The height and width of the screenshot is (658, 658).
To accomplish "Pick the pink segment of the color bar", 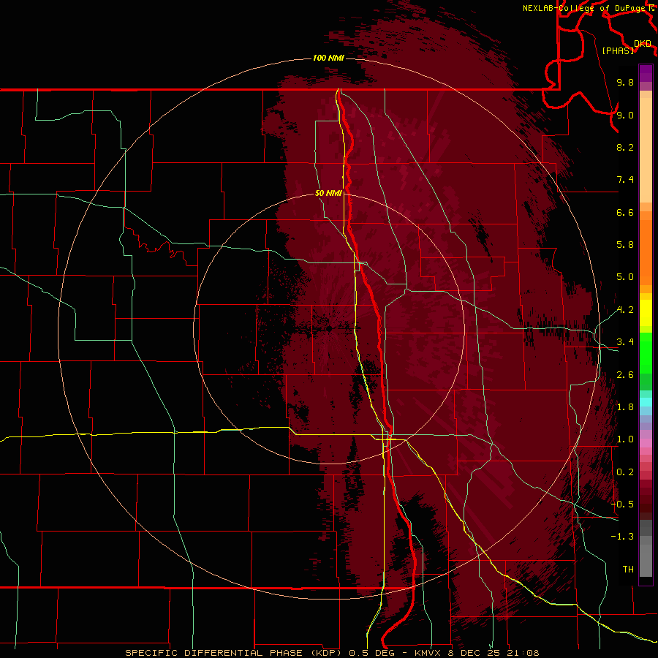I will coord(646,443).
